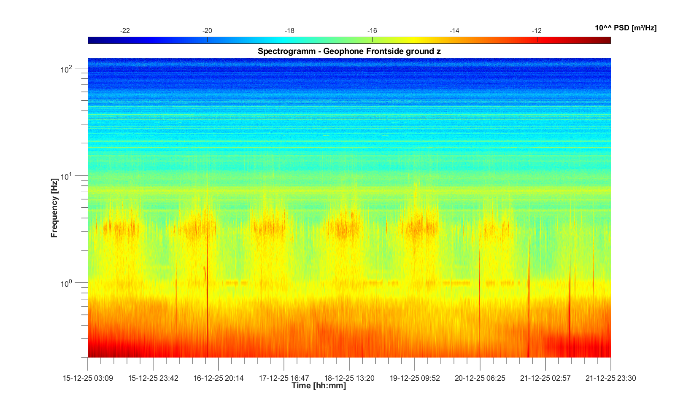Click the '10^^ PSD [m²/Hz]' colorbar label
This screenshot has height=398, width=675.
click(625, 28)
